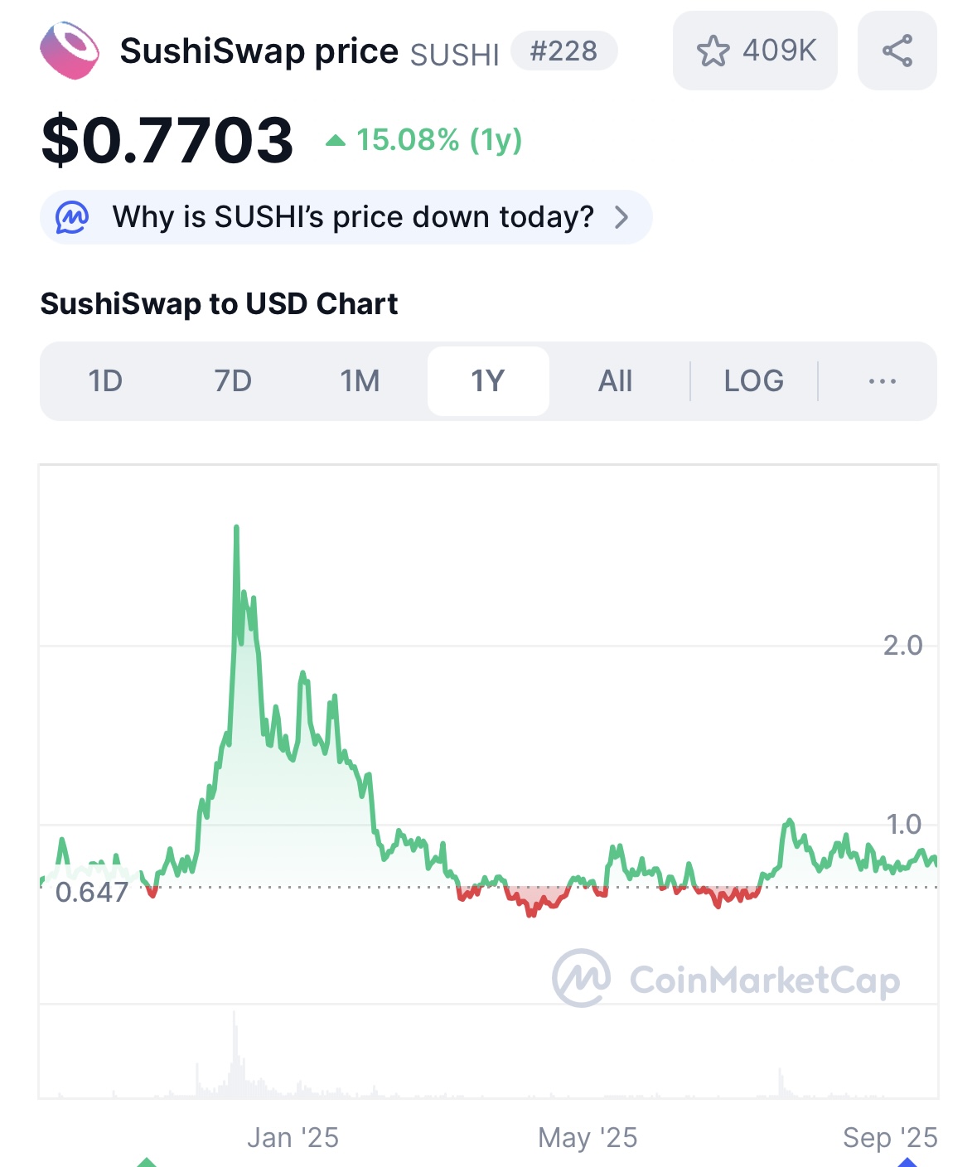Tap the price peak on chart

[x=237, y=528]
